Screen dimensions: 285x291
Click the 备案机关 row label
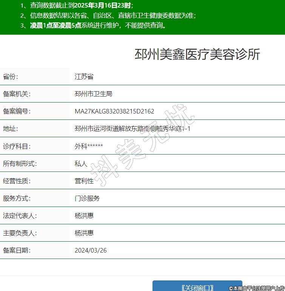click(x=17, y=94)
